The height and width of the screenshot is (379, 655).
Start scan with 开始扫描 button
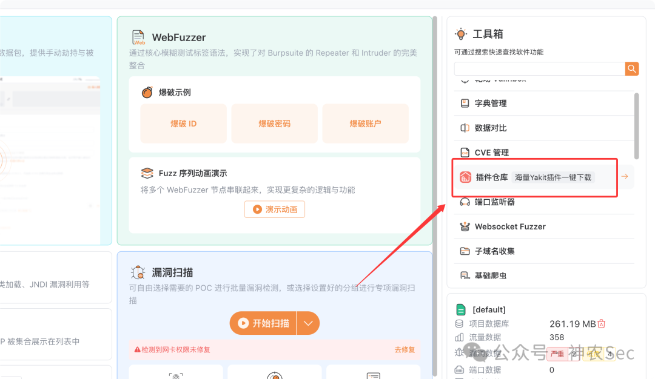pos(263,323)
